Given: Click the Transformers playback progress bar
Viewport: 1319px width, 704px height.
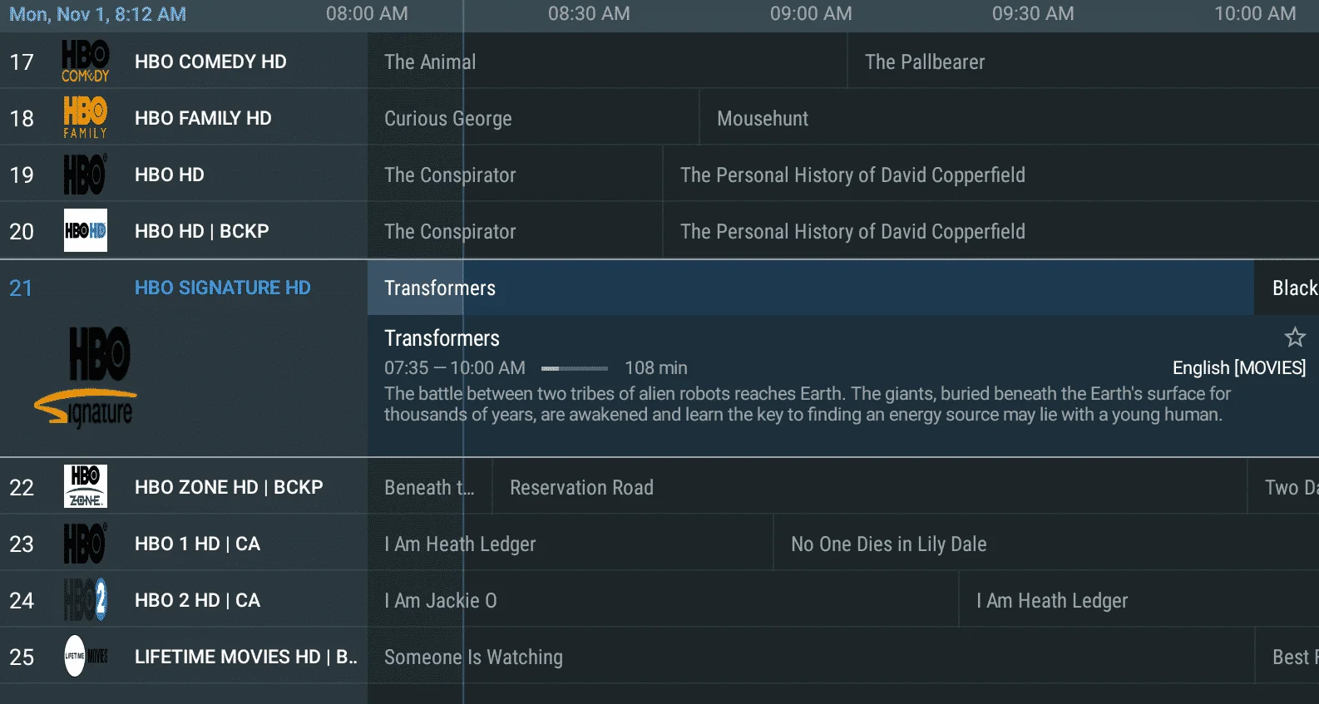Looking at the screenshot, I should point(575,368).
